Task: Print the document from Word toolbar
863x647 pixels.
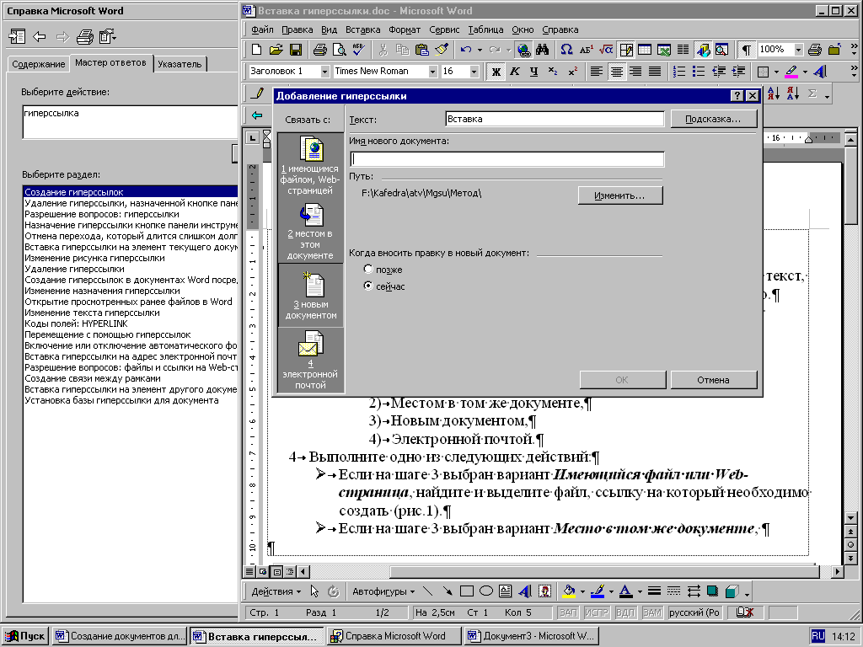Action: pyautogui.click(x=319, y=50)
